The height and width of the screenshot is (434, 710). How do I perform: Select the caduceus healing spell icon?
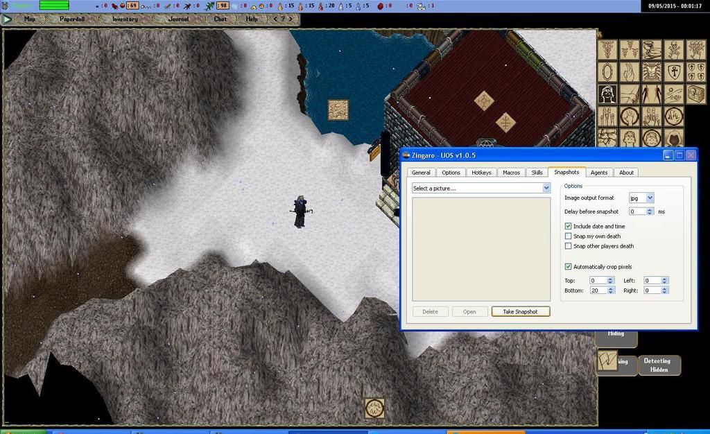coord(607,49)
